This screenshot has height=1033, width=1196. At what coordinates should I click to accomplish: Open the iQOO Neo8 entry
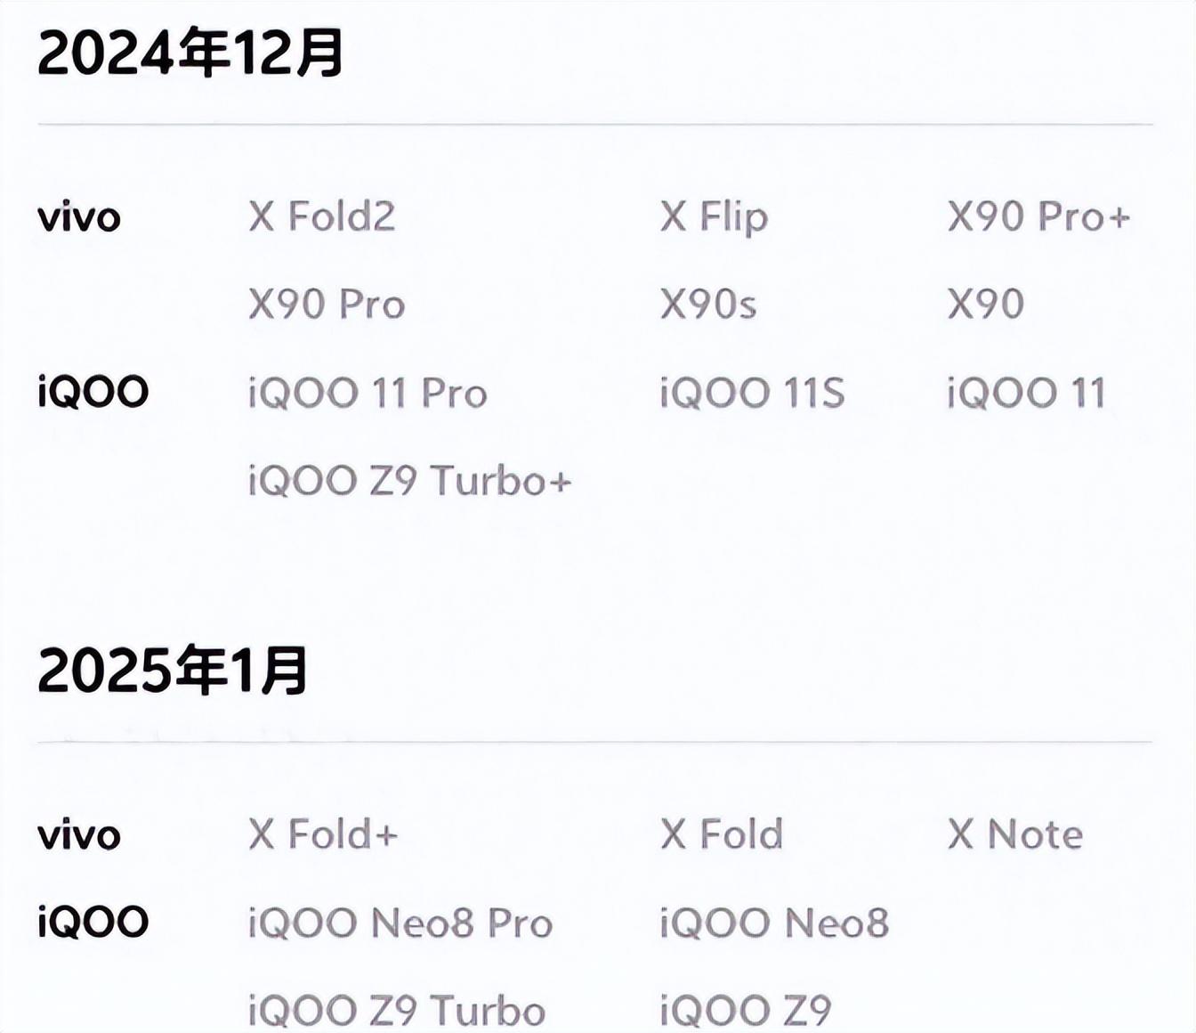[774, 923]
